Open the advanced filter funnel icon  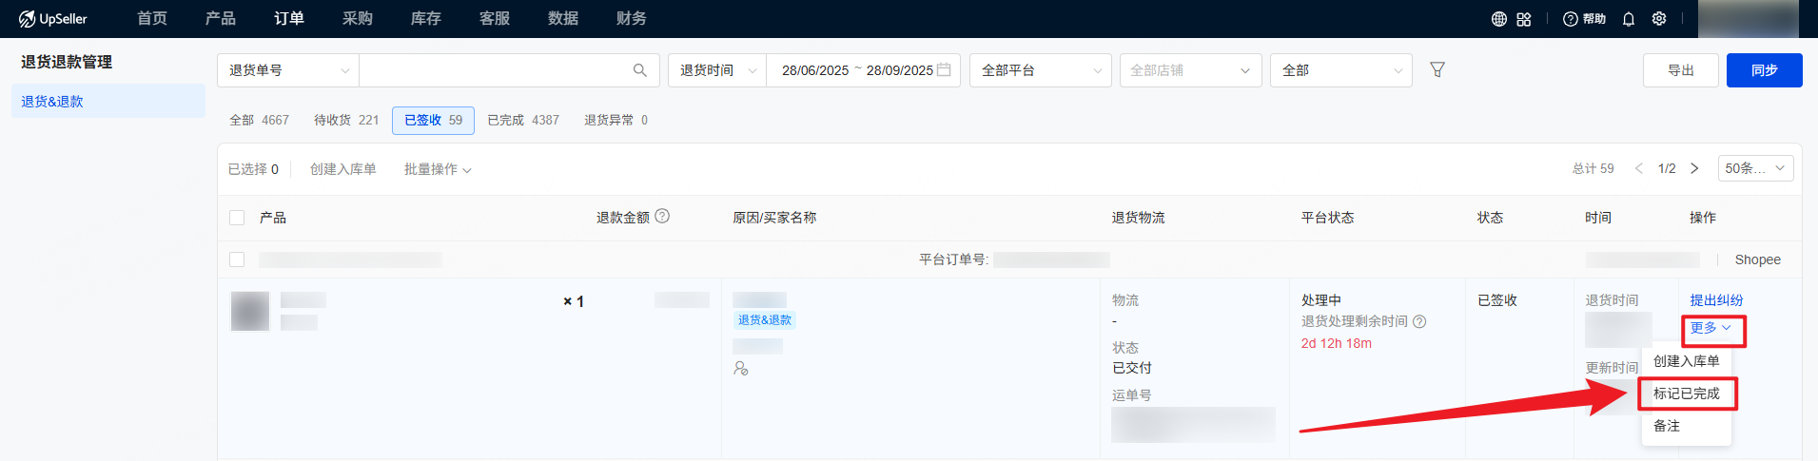(1437, 70)
